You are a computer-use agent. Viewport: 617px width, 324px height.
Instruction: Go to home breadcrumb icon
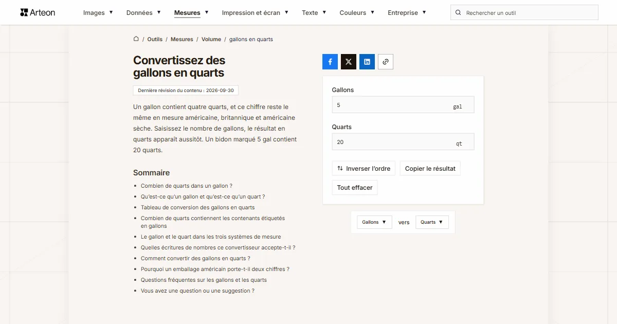click(x=136, y=39)
